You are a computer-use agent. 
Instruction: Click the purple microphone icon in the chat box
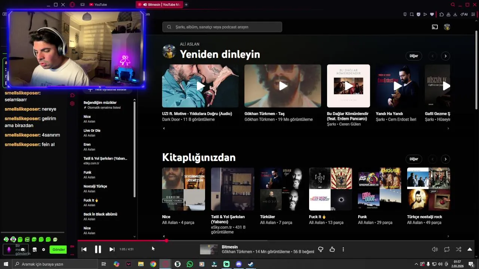9,249
